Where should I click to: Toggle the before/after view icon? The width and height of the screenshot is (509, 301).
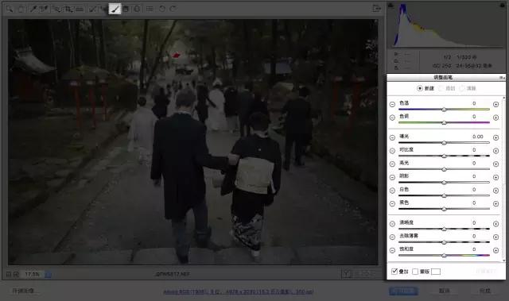pyautogui.click(x=347, y=274)
